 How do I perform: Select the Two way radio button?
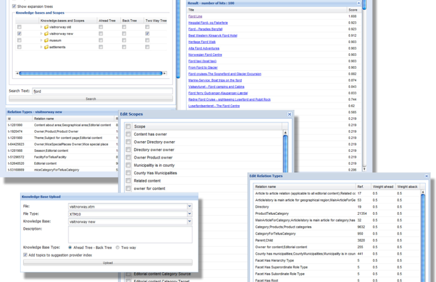(x=117, y=247)
